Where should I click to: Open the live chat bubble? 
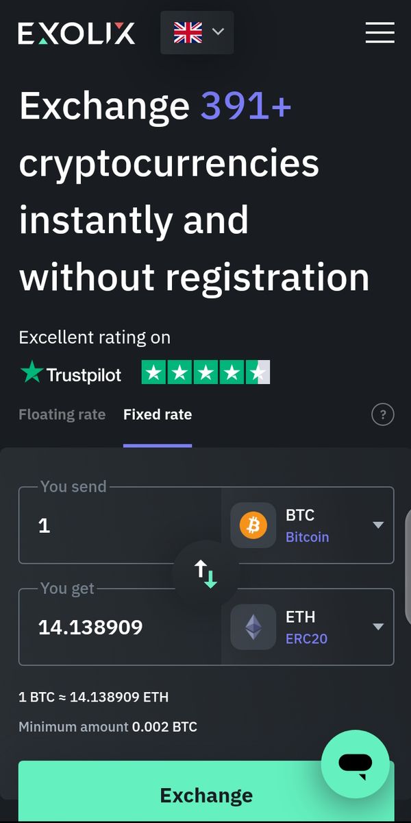click(x=355, y=763)
